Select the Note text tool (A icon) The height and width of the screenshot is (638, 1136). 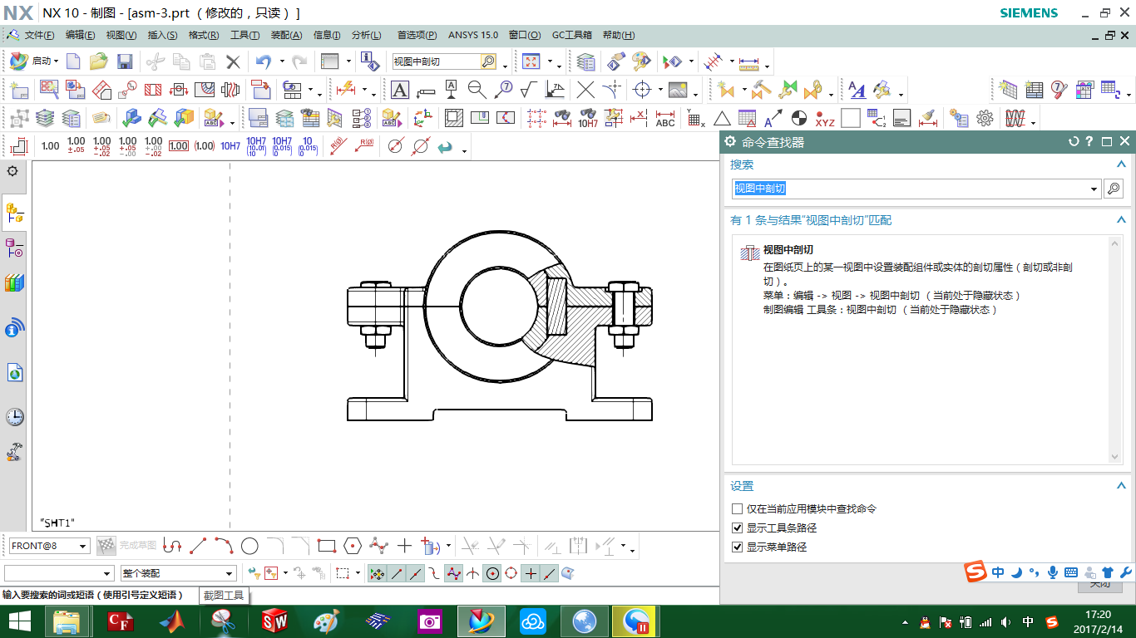tap(400, 90)
